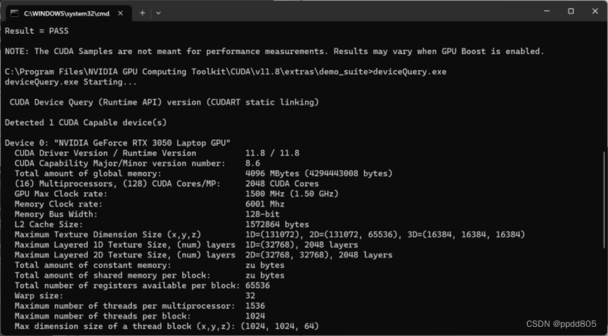The height and width of the screenshot is (336, 608).
Task: Click the NOTE about CUDA Samples line
Action: coord(274,51)
